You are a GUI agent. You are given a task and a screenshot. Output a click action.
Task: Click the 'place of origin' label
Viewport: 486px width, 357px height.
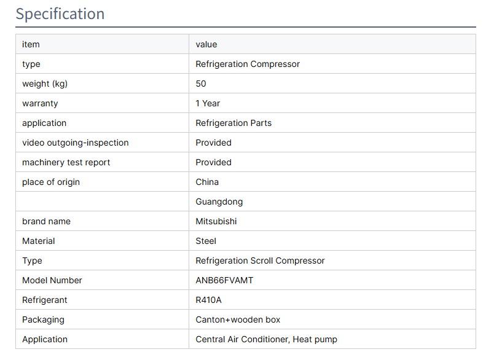(51, 182)
